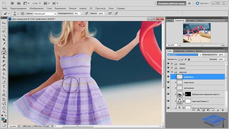The height and width of the screenshot is (129, 229).
Task: Expand the сердца group
Action: 172,64
